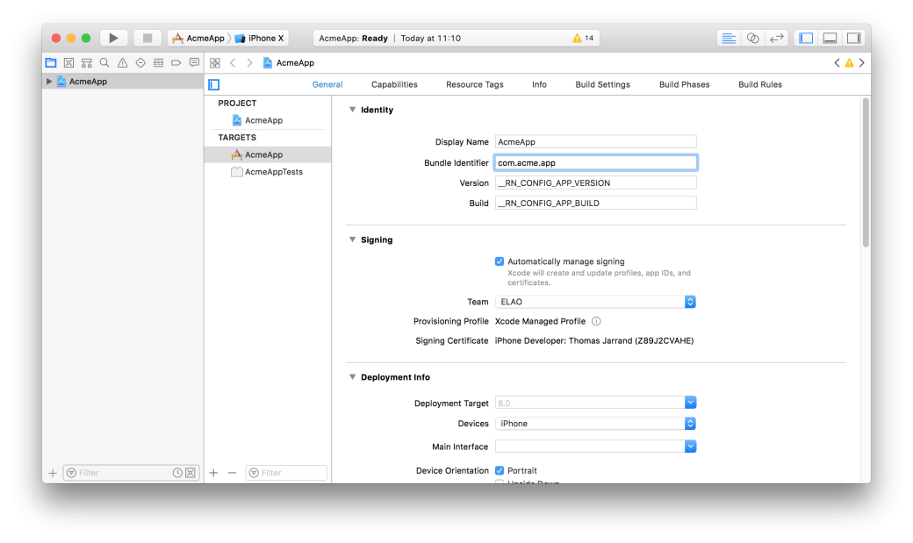Show the Assistant editor
This screenshot has width=913, height=543.
(x=752, y=38)
